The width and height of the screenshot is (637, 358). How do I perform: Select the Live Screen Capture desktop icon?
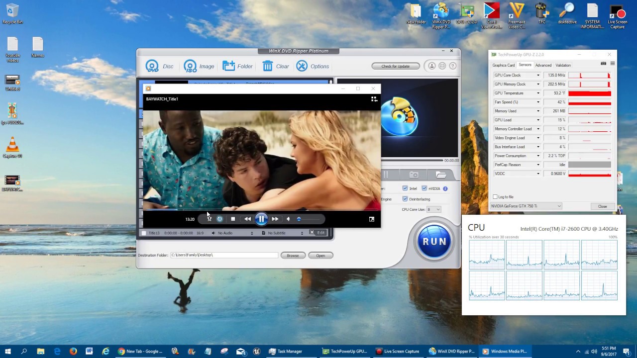click(x=618, y=16)
